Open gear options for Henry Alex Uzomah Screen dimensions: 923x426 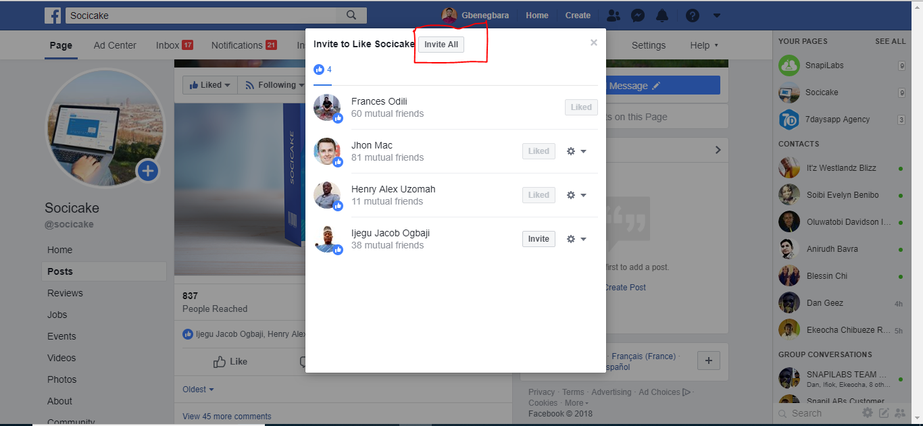pyautogui.click(x=576, y=195)
